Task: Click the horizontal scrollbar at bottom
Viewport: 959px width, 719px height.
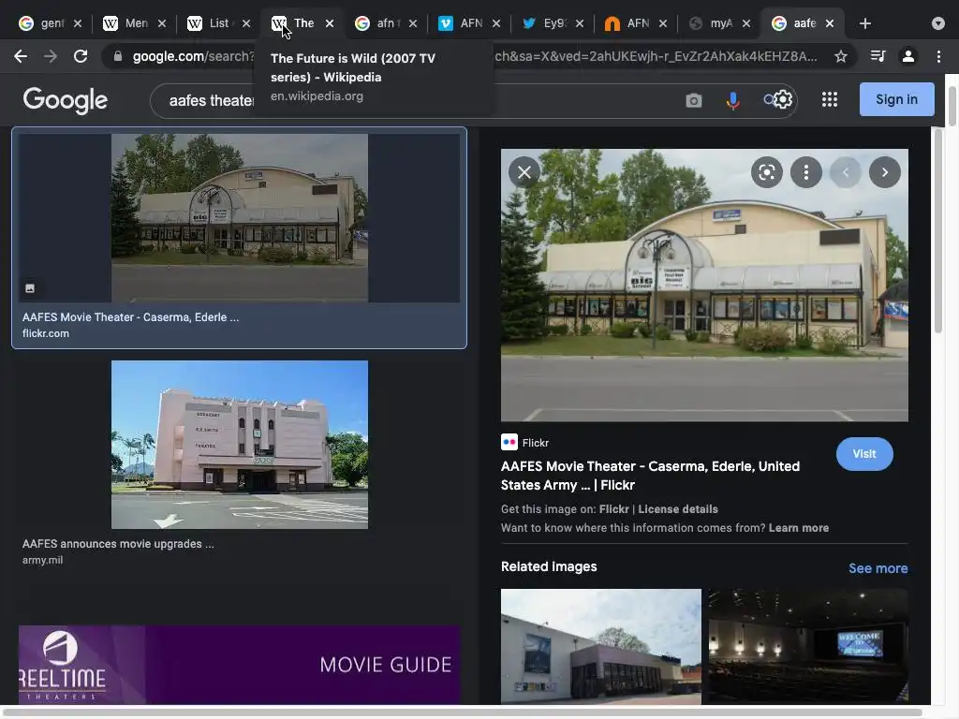Action: tap(463, 712)
